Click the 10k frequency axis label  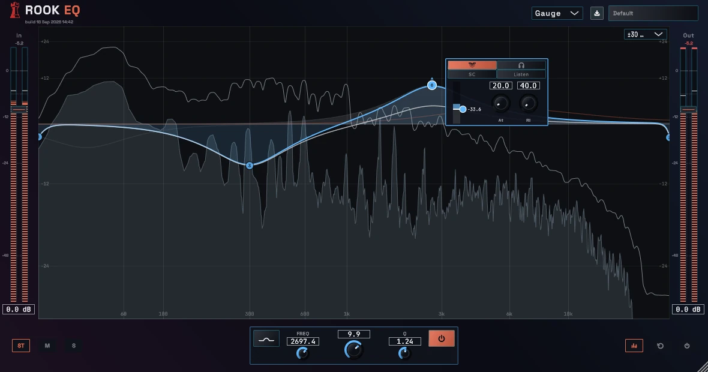point(568,314)
